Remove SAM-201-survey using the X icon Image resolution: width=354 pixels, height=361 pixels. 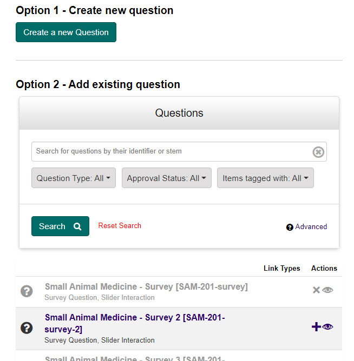tap(317, 290)
